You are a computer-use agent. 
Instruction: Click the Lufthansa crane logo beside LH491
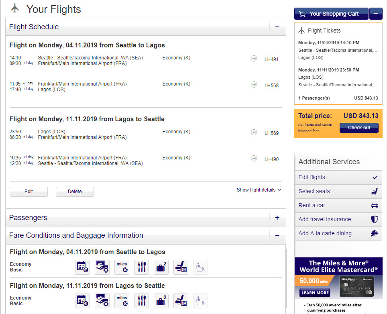coord(254,59)
